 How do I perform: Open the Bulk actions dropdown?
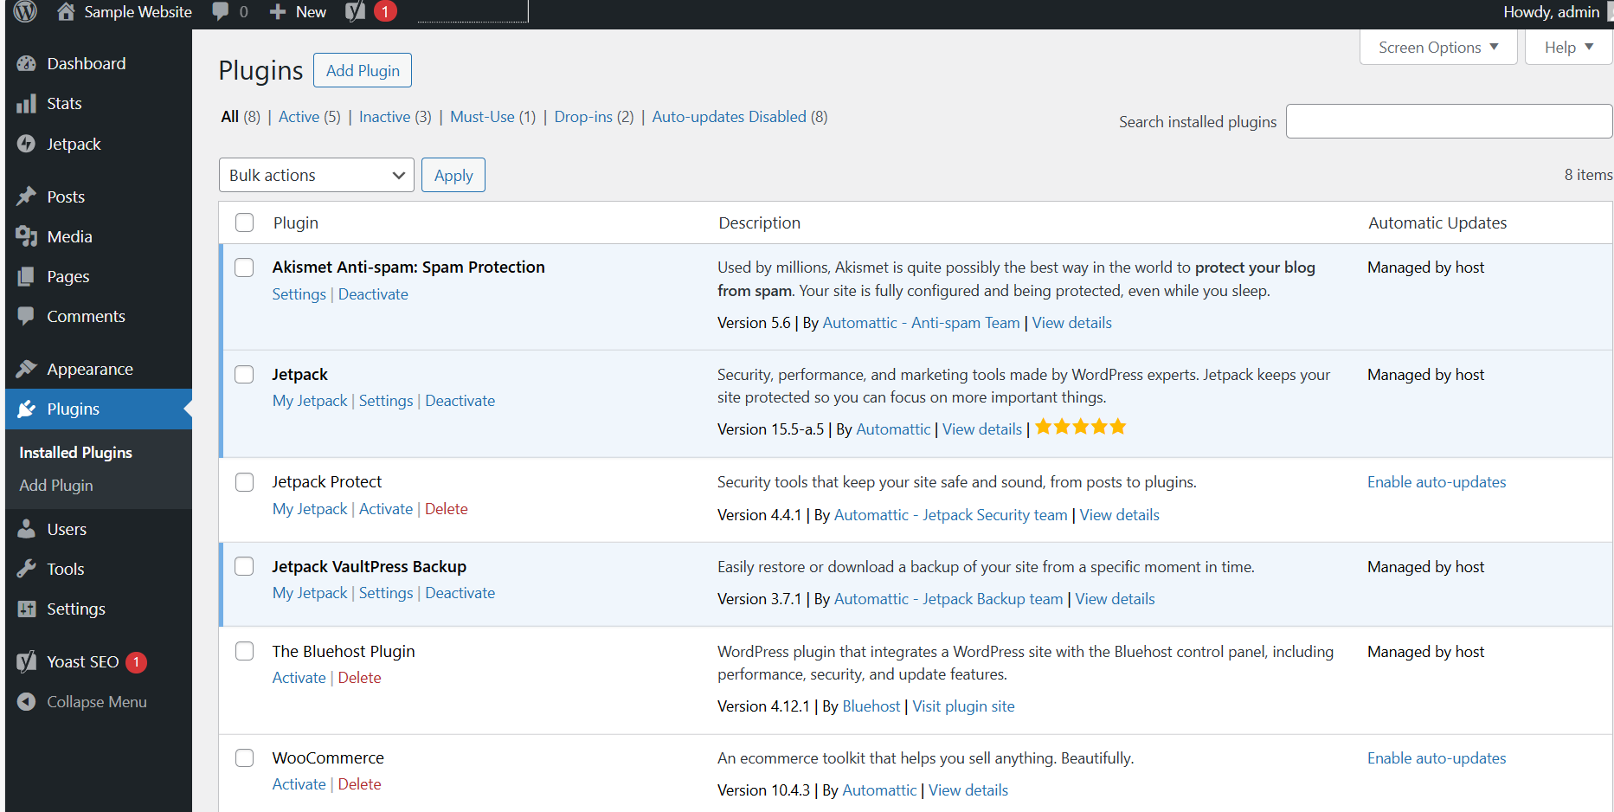click(316, 175)
